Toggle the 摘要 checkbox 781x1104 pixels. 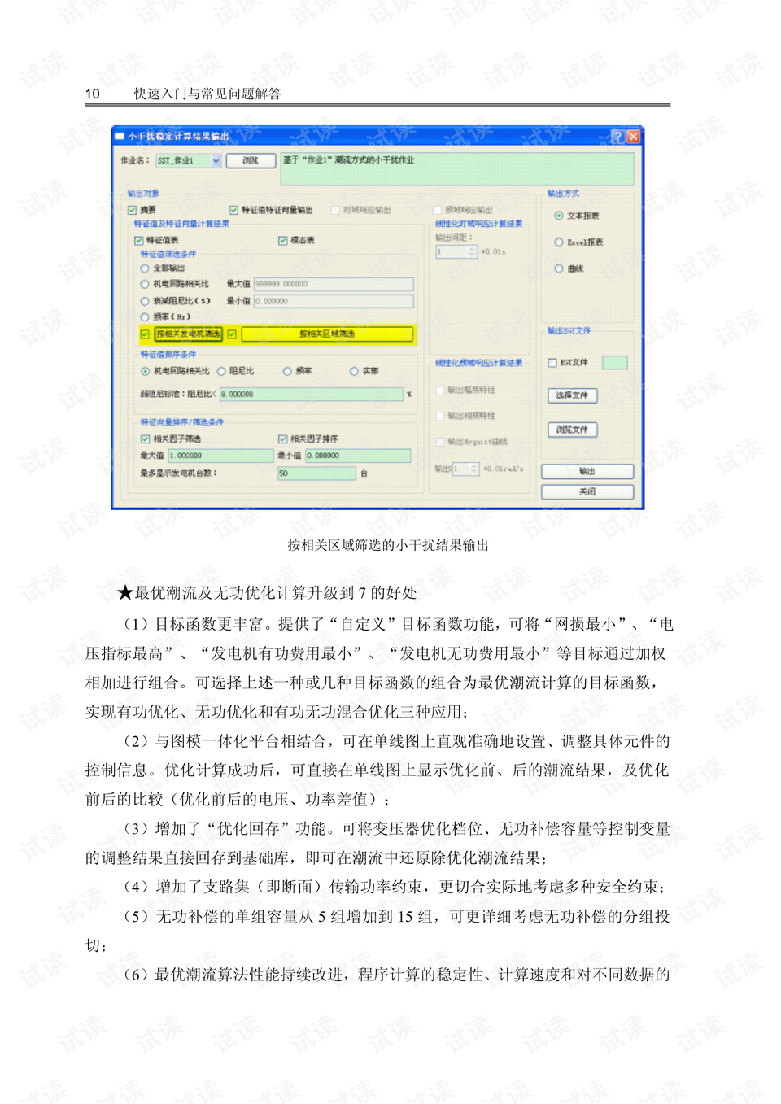click(x=132, y=210)
